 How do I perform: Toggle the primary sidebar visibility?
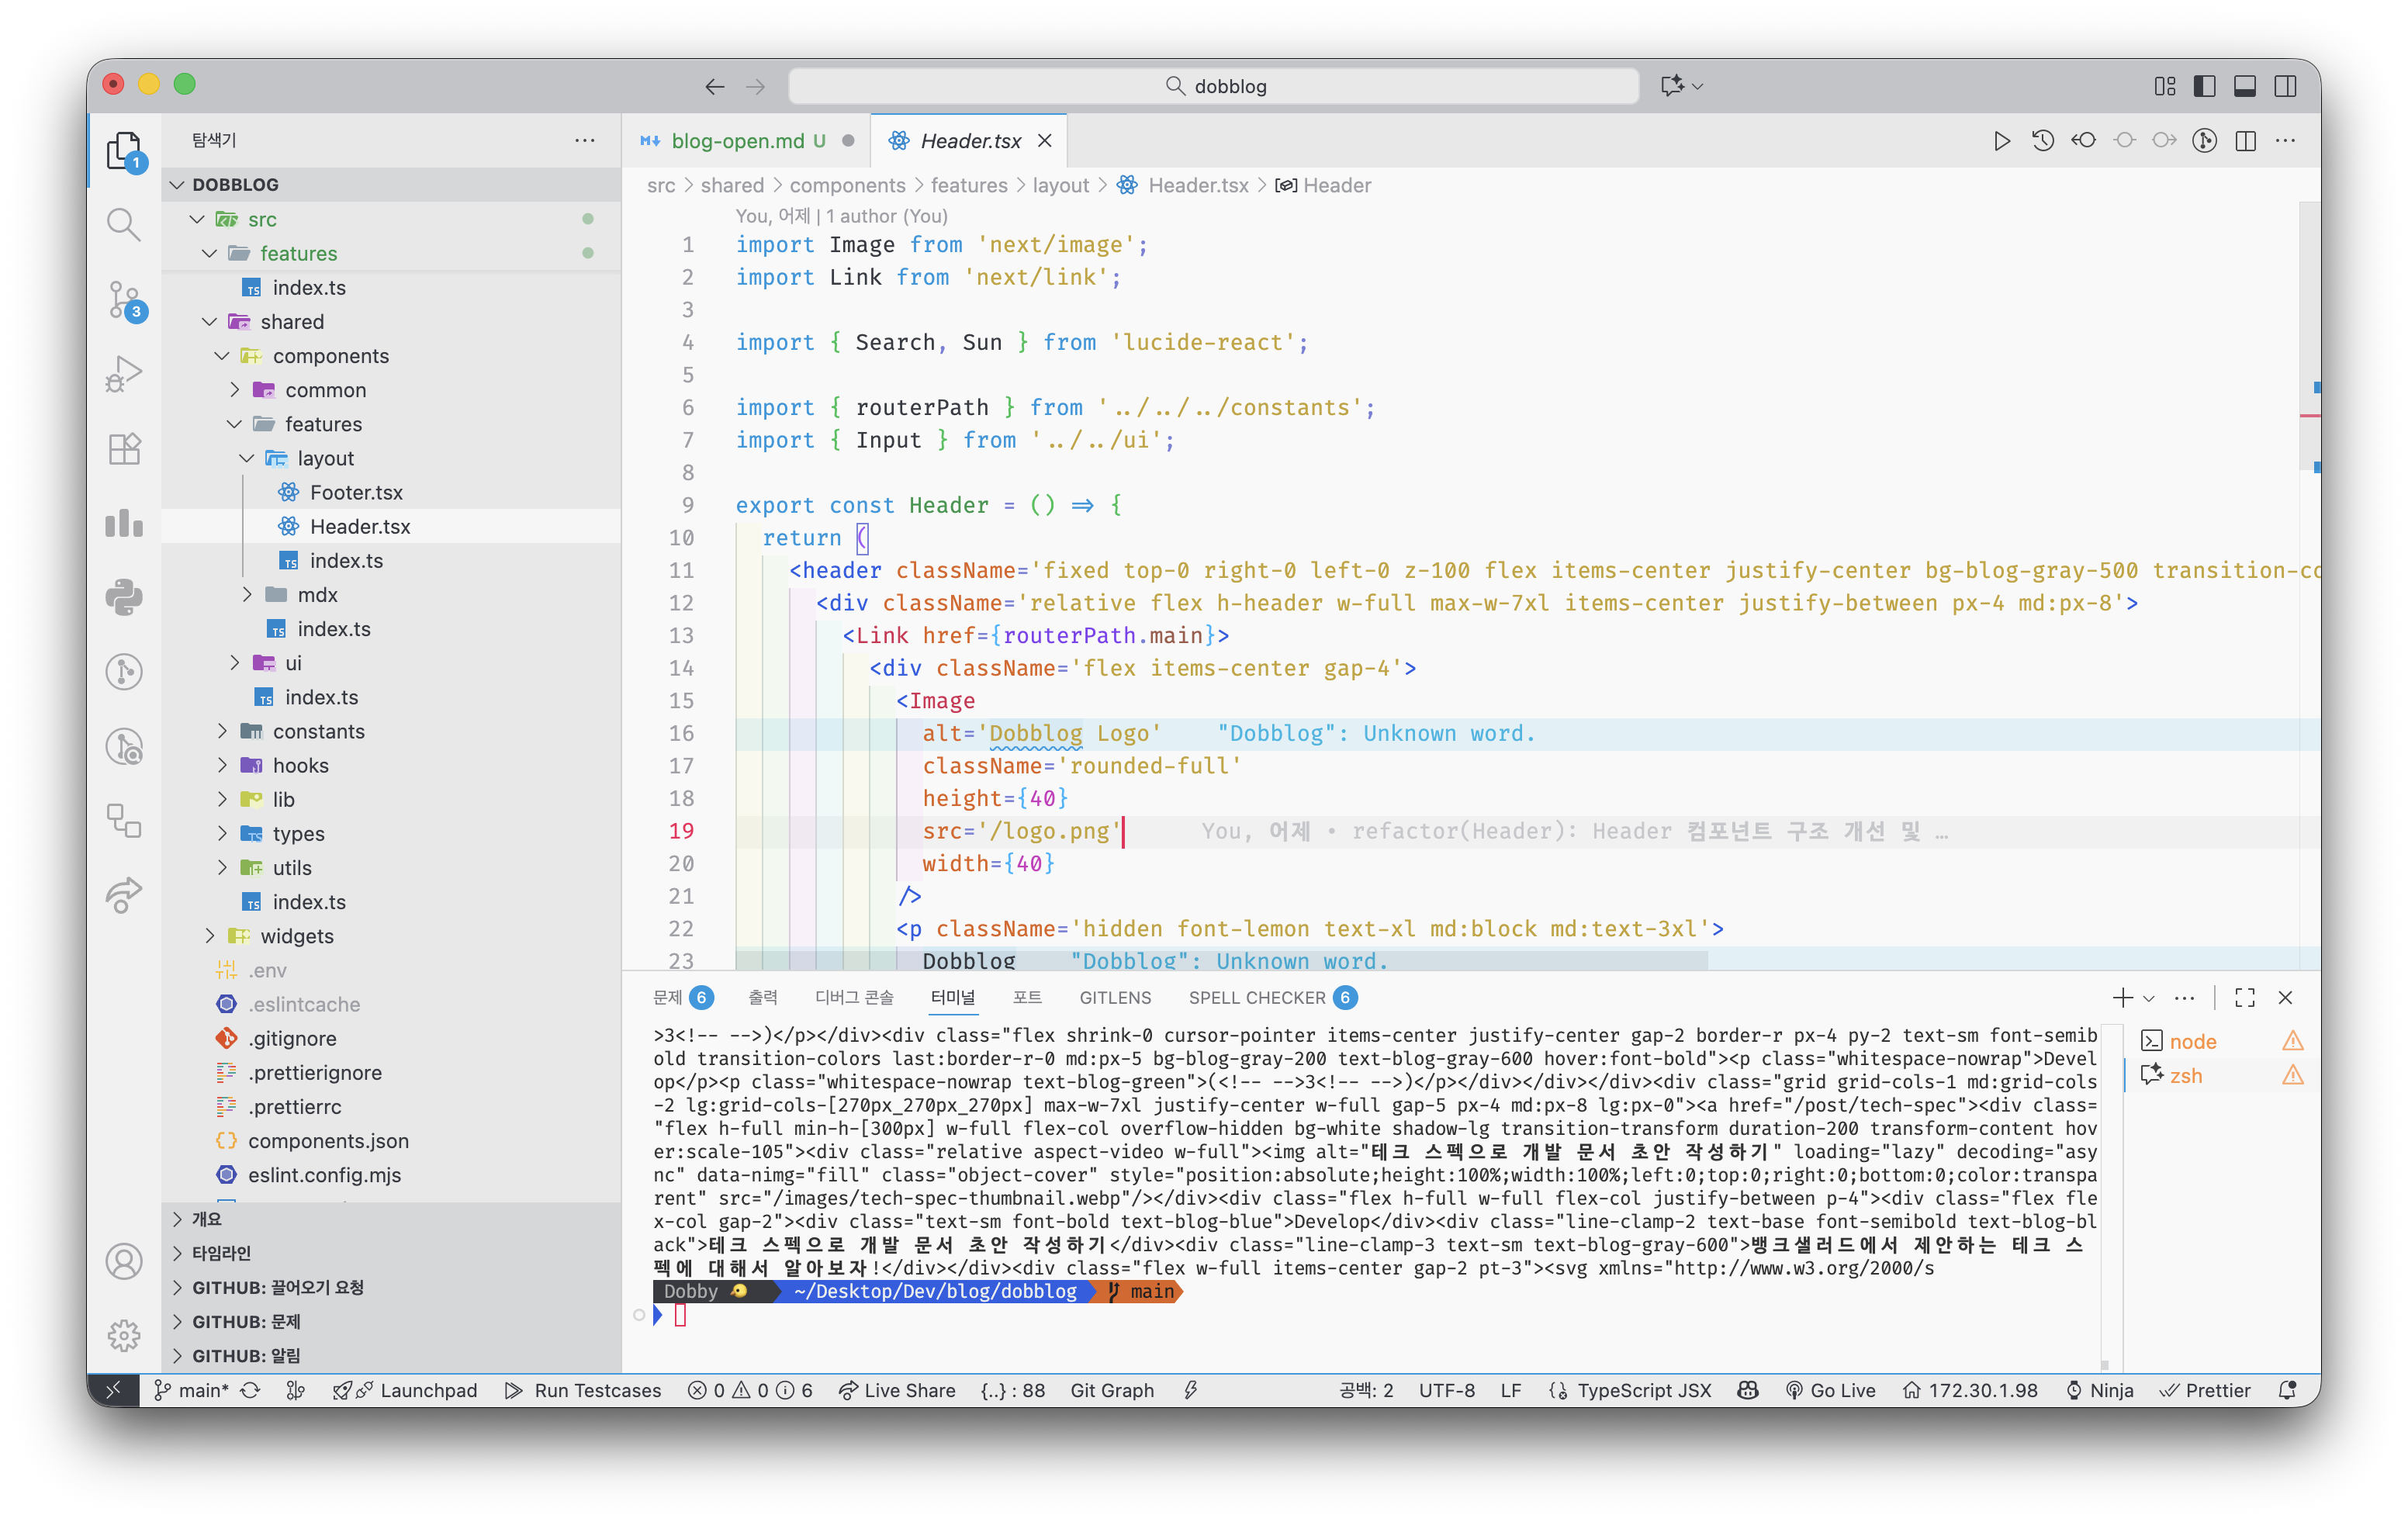click(x=2204, y=86)
